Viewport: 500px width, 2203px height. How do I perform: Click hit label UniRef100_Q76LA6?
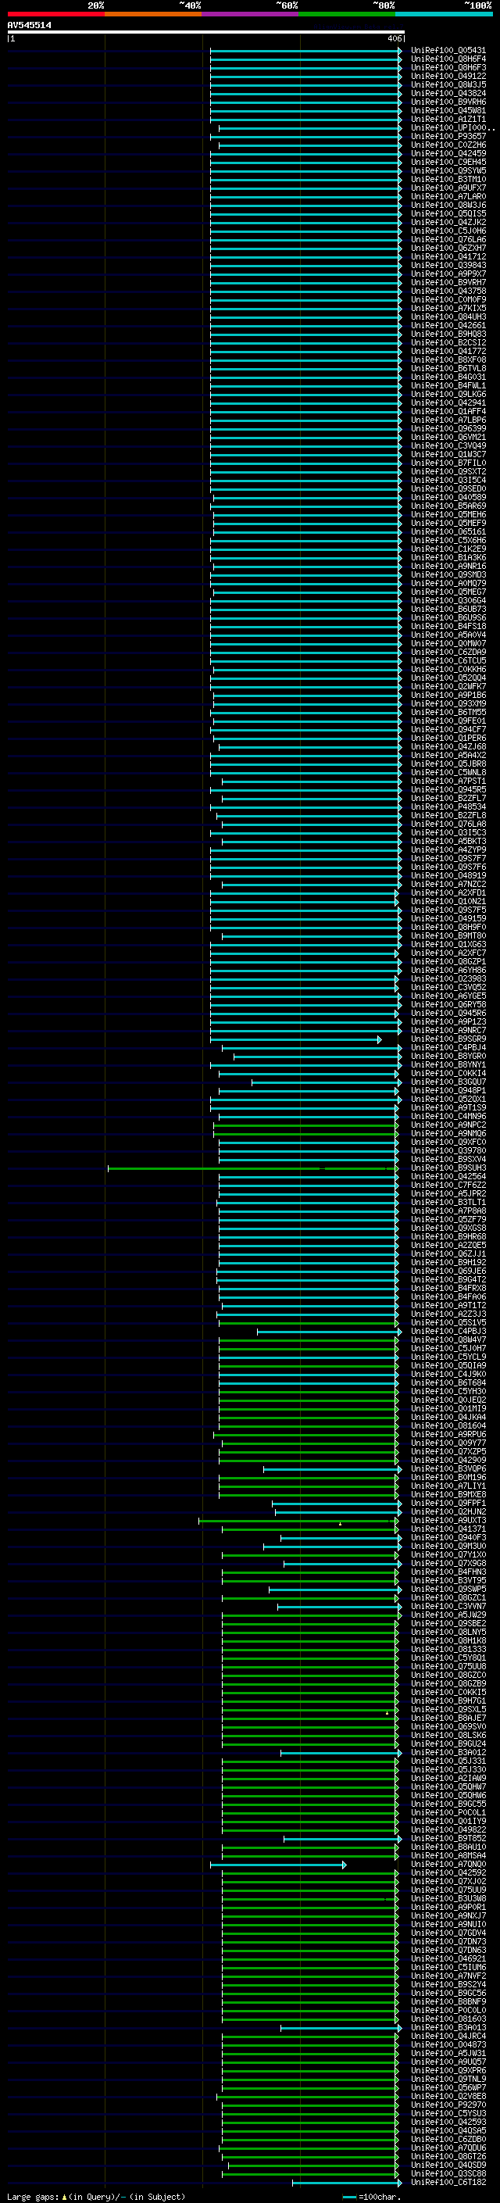click(448, 239)
